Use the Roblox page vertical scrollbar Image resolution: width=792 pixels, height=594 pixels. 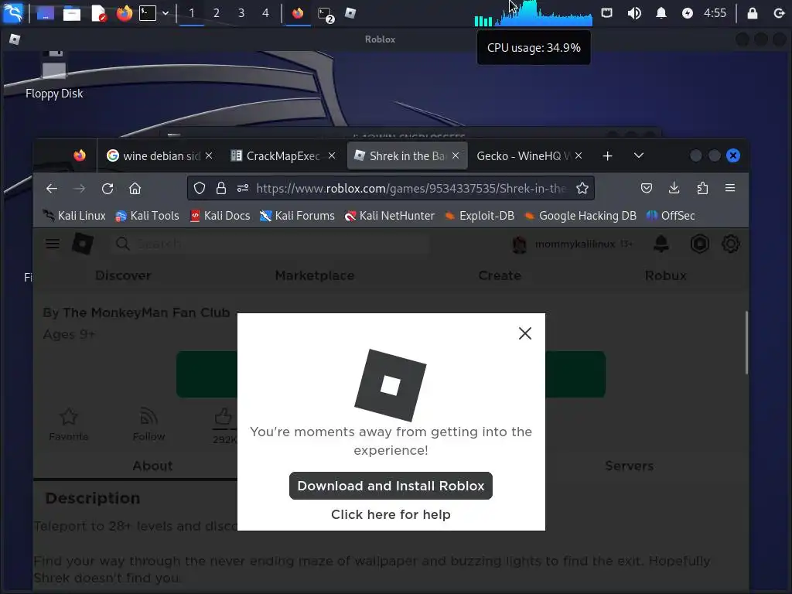pos(746,343)
